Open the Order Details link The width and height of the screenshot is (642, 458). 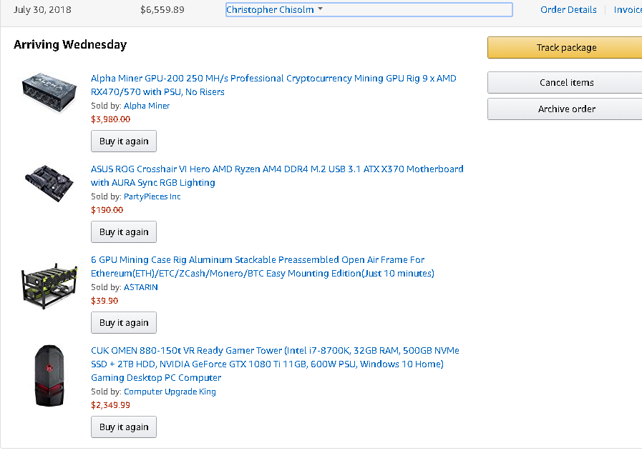568,10
